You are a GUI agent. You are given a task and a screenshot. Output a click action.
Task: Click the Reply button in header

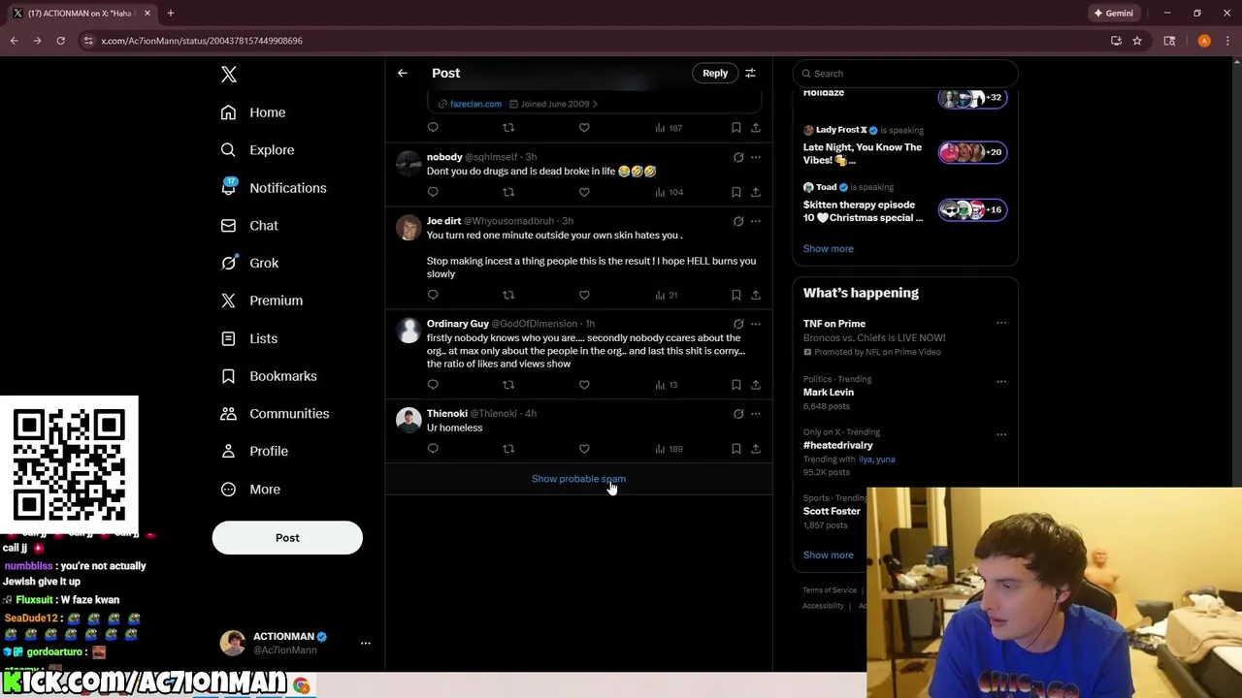[x=715, y=73]
